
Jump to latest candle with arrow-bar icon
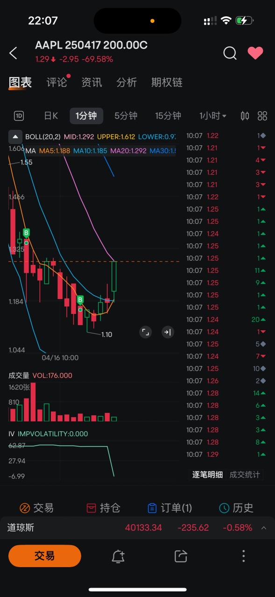[167, 332]
